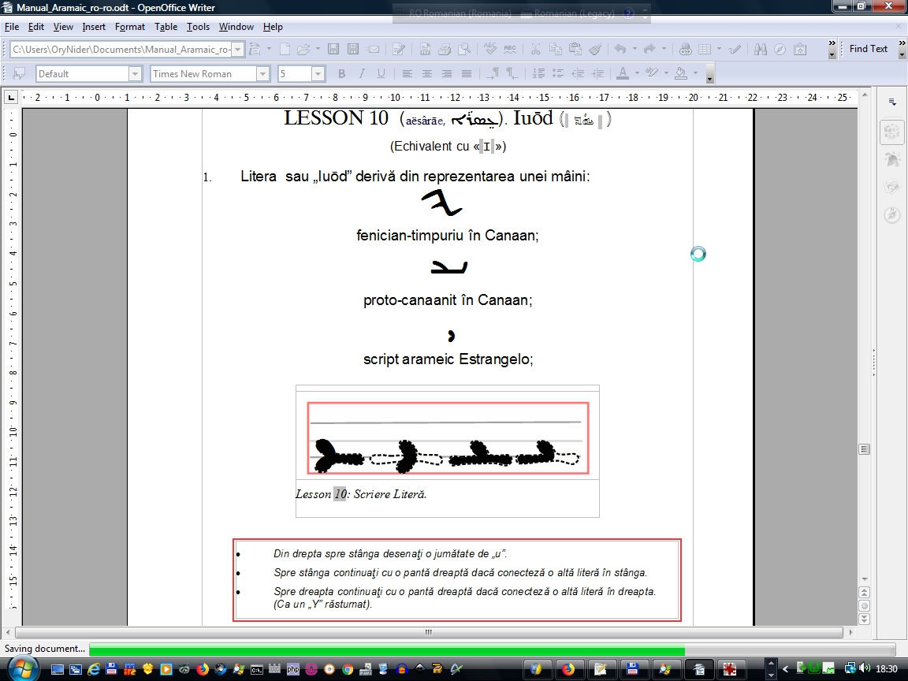Open the Format menu

(130, 27)
